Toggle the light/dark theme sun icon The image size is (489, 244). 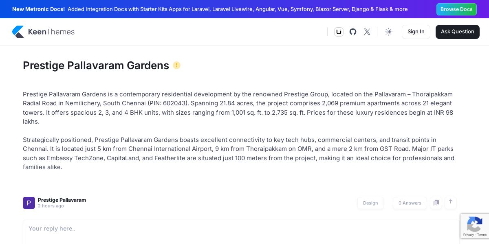pos(388,32)
